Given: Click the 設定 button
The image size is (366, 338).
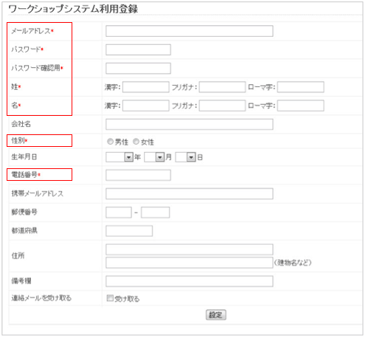Looking at the screenshot, I should [x=215, y=314].
